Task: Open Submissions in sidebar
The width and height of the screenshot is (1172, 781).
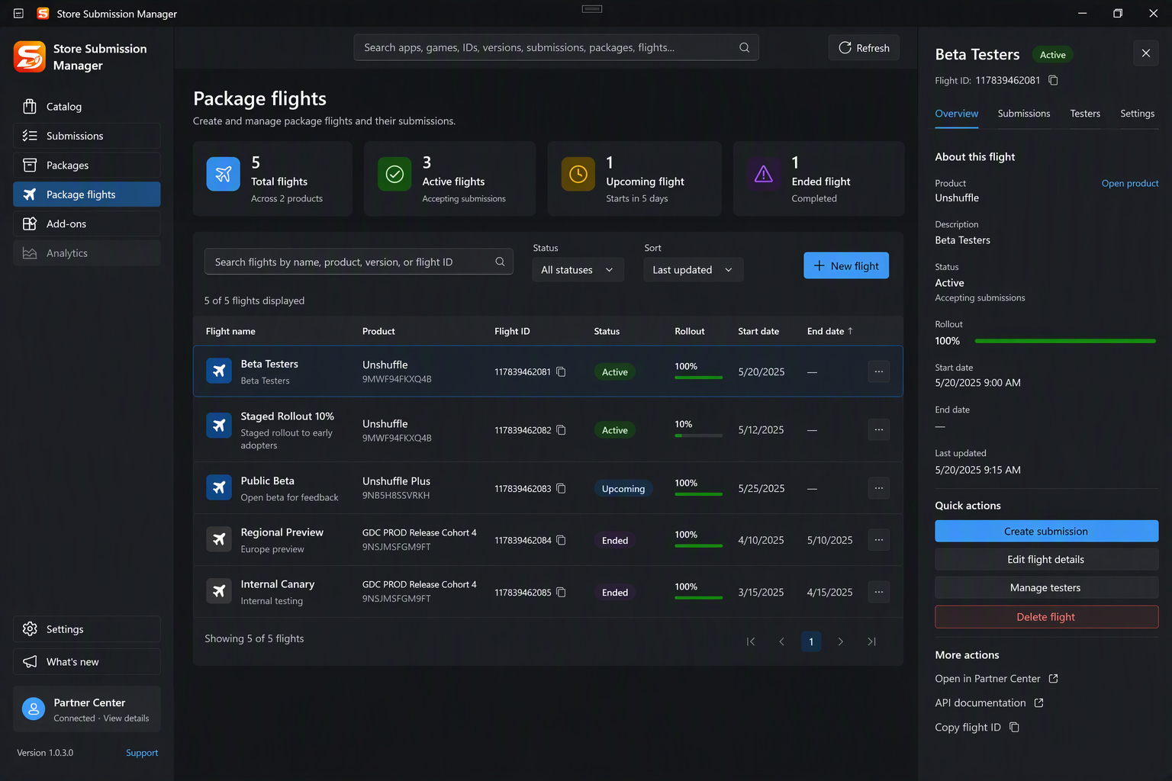Action: click(x=87, y=136)
